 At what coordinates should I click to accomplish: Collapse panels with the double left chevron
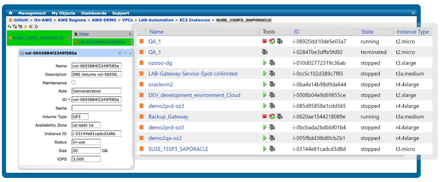31,27
